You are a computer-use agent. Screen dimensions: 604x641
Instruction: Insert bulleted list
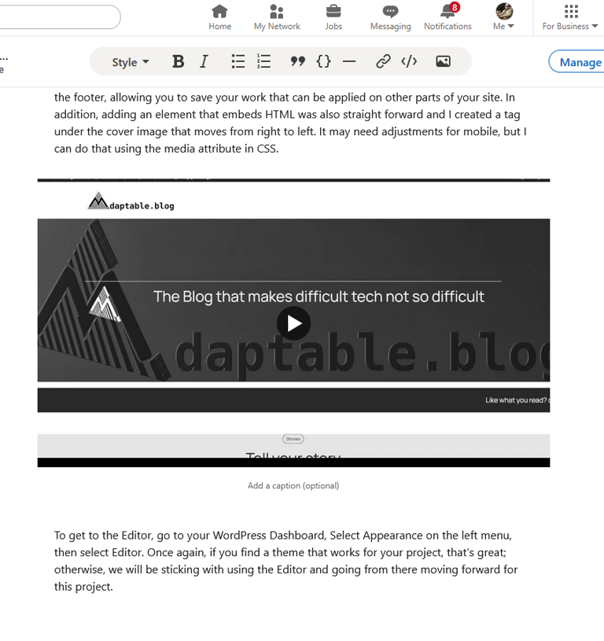[238, 61]
